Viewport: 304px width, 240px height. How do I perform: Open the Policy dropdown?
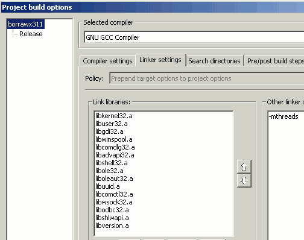[207, 78]
